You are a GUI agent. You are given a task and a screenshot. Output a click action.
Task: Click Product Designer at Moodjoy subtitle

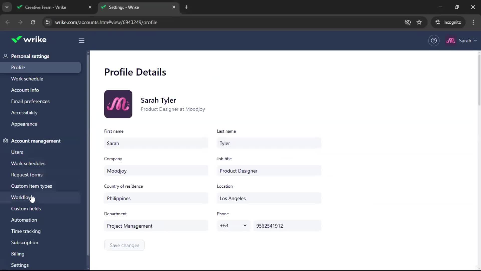173,109
